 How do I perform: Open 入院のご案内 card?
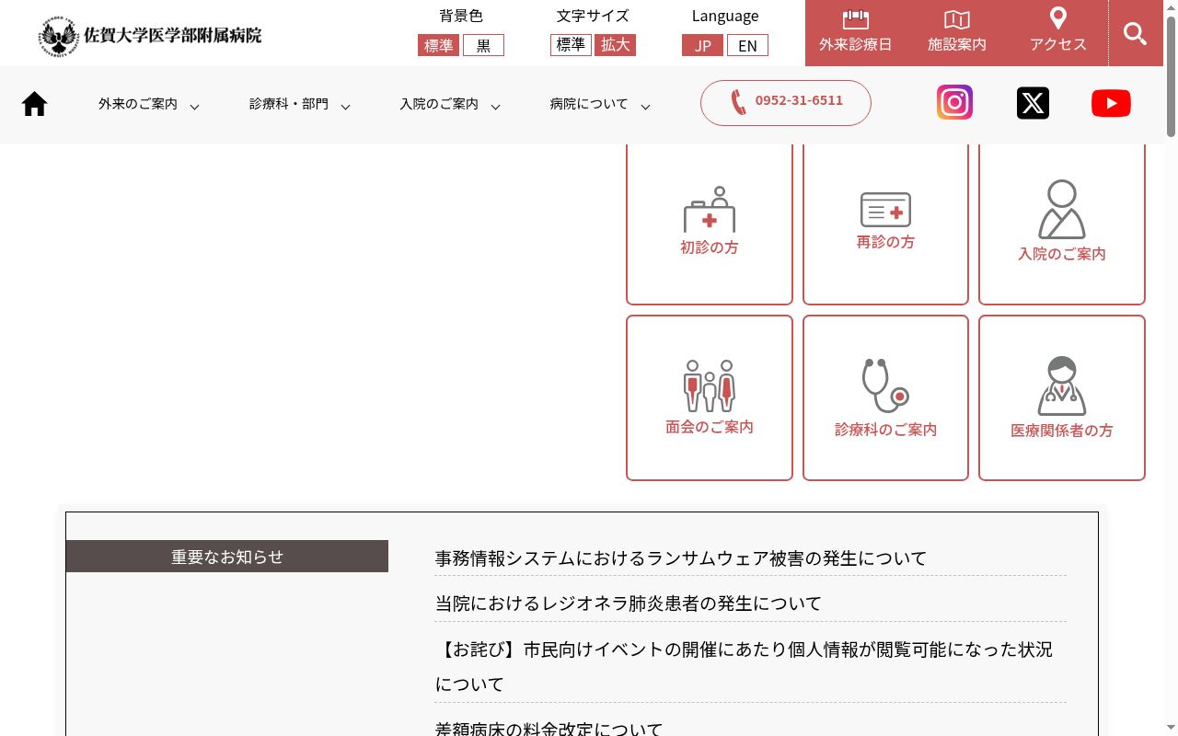1062,224
